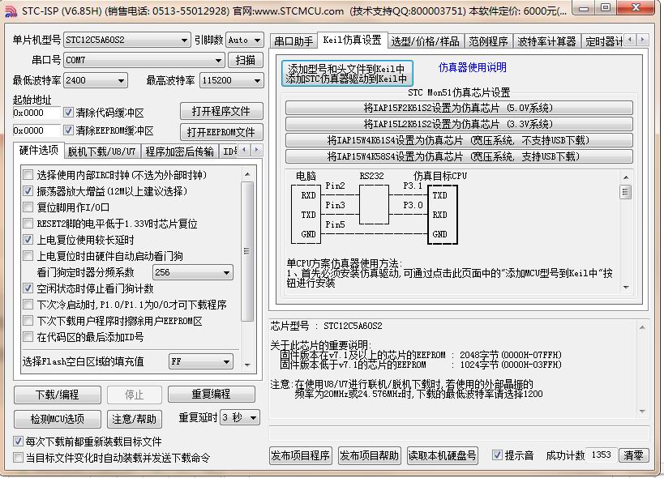Click down arrow of hardware options scrollbar
The width and height of the screenshot is (664, 478).
point(247,365)
